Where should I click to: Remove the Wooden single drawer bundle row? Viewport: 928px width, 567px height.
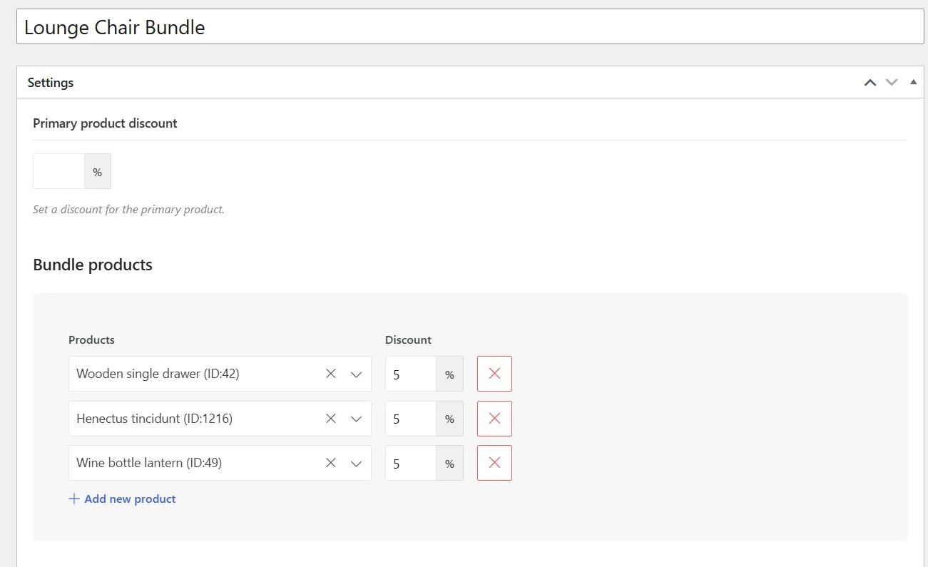494,374
